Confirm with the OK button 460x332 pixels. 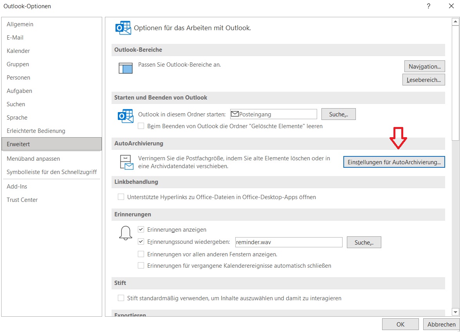[400, 325]
